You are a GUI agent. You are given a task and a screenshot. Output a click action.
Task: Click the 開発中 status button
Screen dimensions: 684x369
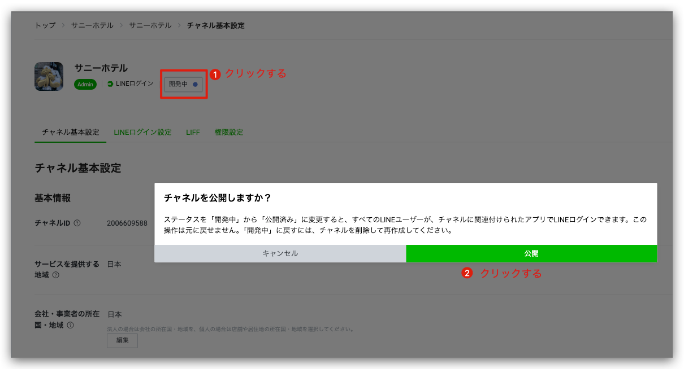183,84
